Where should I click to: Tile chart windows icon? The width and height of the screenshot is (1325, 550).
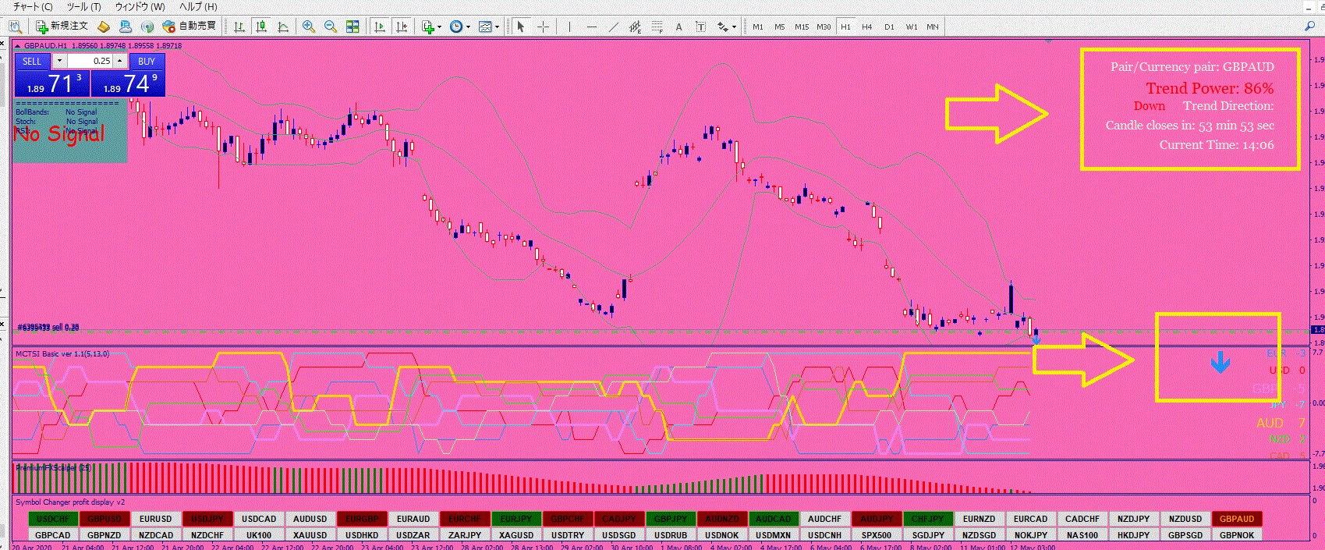click(x=353, y=27)
